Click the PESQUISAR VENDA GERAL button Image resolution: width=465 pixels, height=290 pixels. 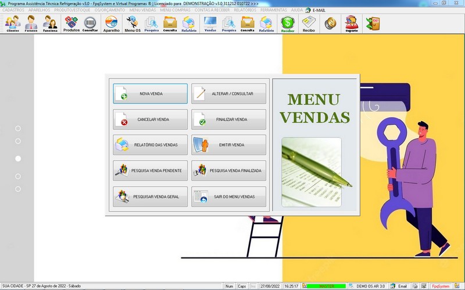pos(150,197)
